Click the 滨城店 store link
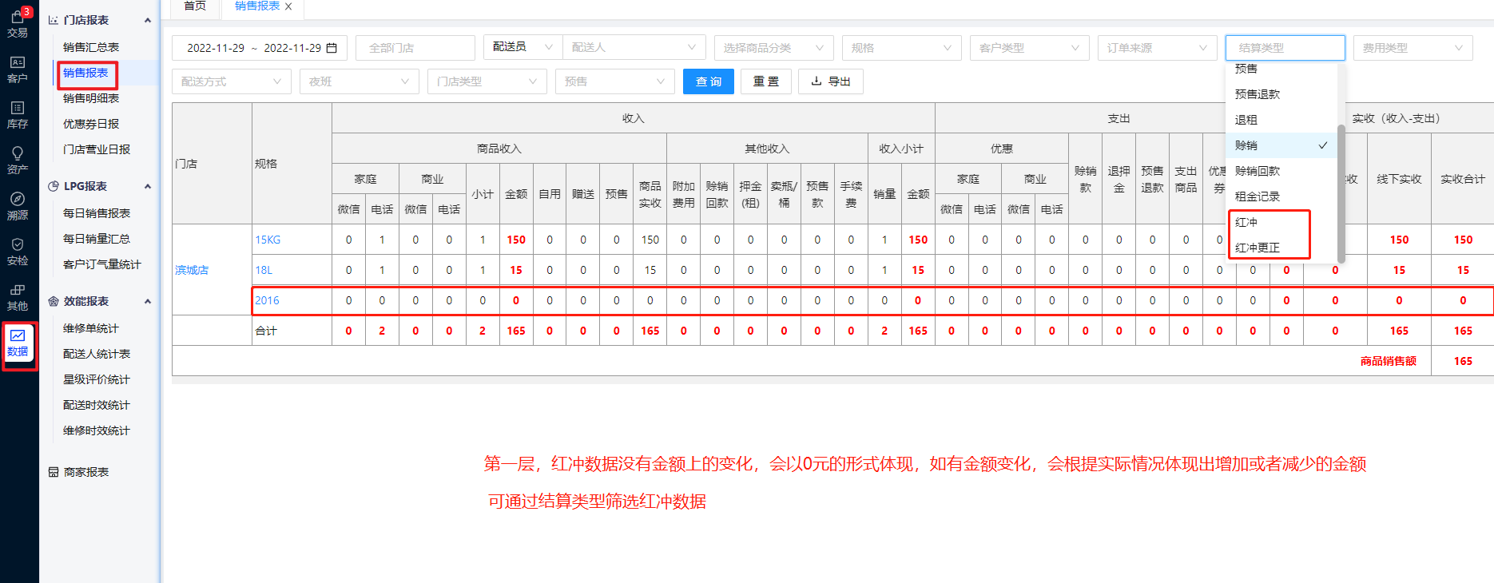The height and width of the screenshot is (583, 1494). 192,270
